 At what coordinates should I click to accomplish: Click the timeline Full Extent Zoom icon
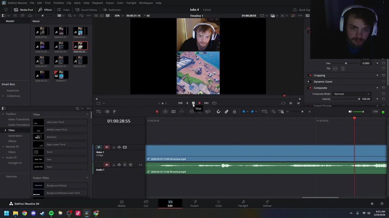point(264,112)
